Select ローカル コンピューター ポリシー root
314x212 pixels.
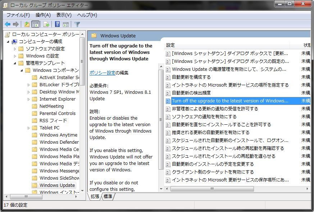click(x=46, y=34)
